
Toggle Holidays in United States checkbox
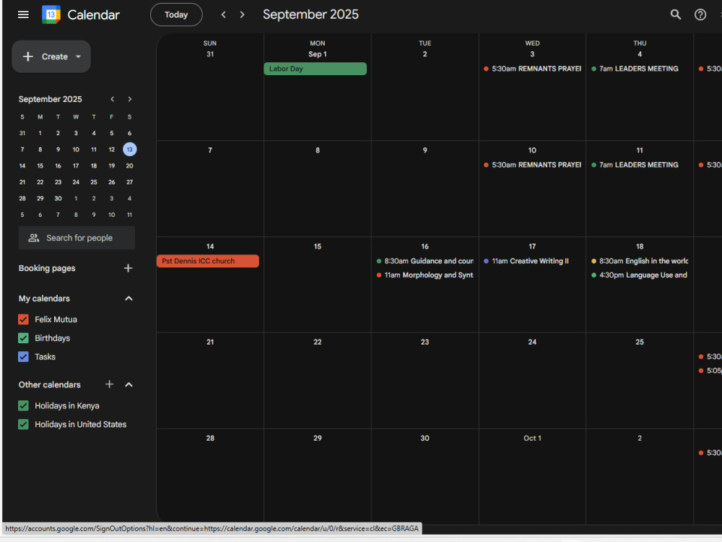[24, 424]
